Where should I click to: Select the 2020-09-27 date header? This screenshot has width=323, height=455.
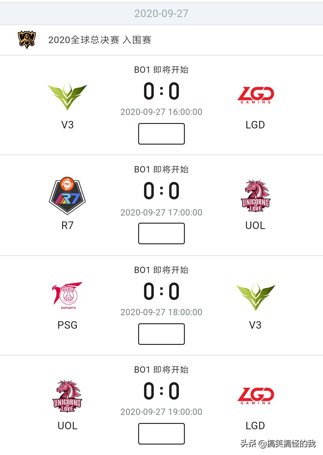tap(161, 13)
